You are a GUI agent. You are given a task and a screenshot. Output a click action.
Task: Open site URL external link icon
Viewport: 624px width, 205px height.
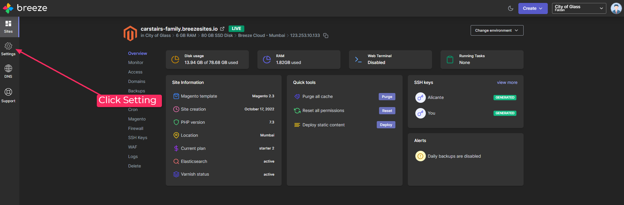[222, 29]
